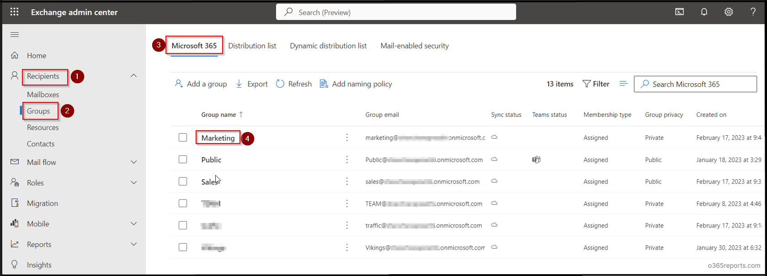
Task: Select the Public group checkbox
Action: point(183,159)
